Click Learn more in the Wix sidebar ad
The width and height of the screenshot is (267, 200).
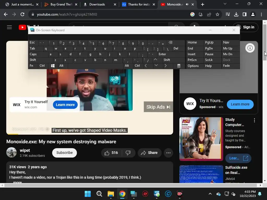pyautogui.click(x=240, y=104)
